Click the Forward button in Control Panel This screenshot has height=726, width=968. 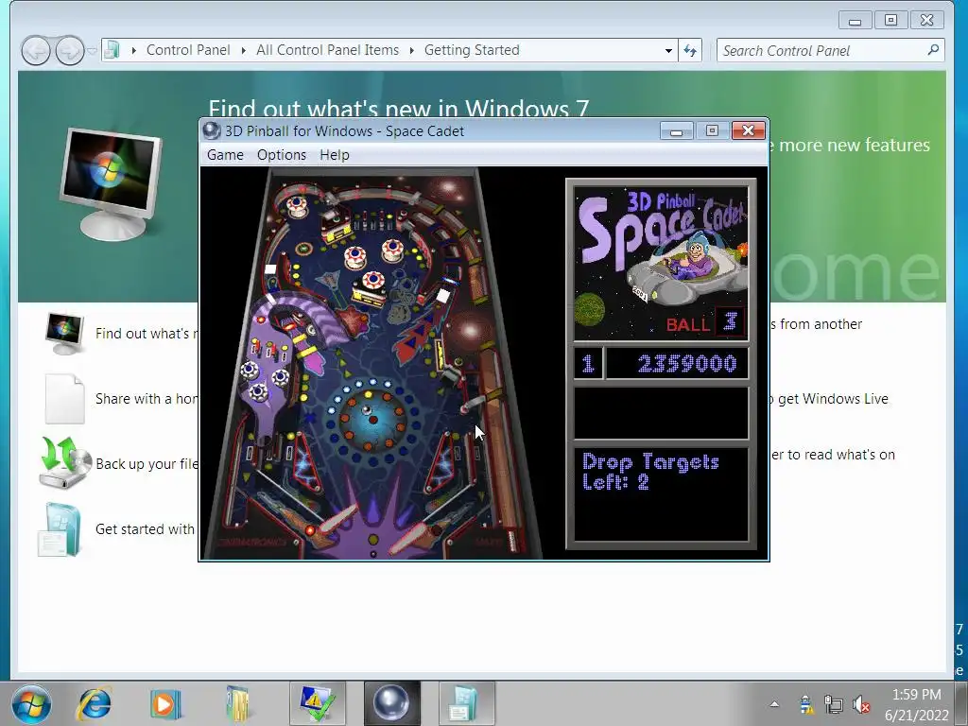[70, 51]
